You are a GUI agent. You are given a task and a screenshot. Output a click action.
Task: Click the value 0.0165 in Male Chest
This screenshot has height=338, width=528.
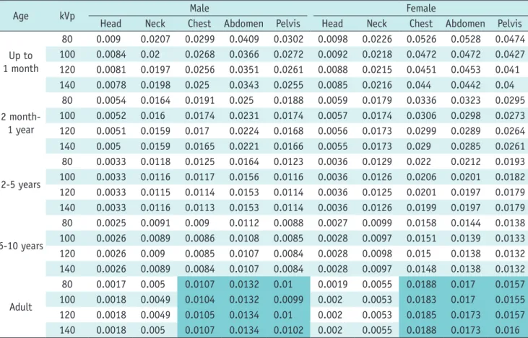(199, 146)
